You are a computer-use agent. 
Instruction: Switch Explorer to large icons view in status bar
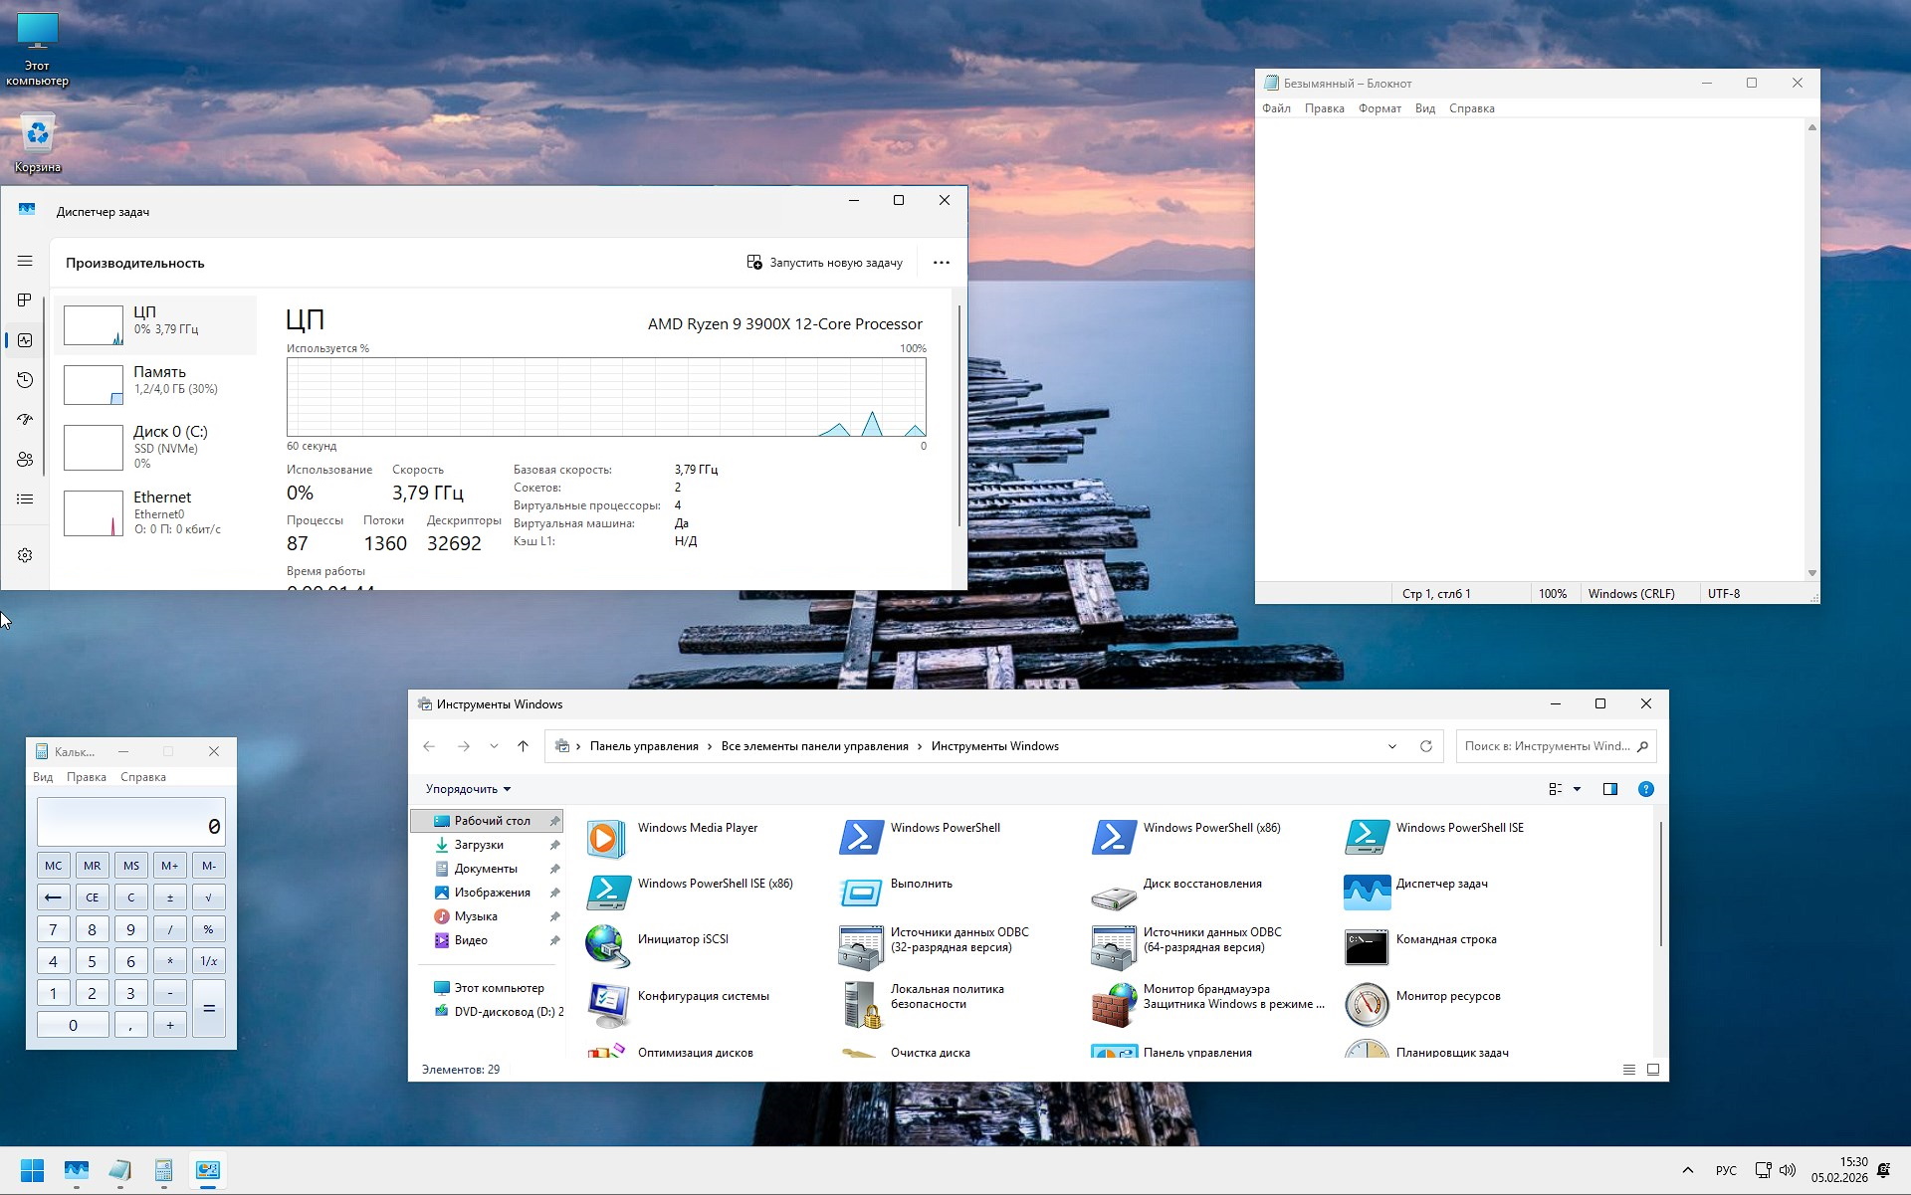(x=1653, y=1070)
